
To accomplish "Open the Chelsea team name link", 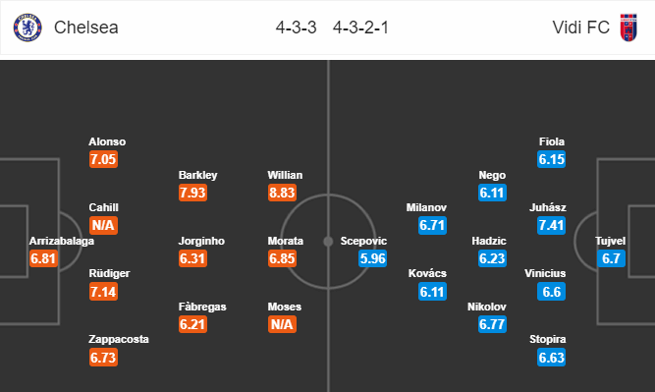I will pos(86,28).
